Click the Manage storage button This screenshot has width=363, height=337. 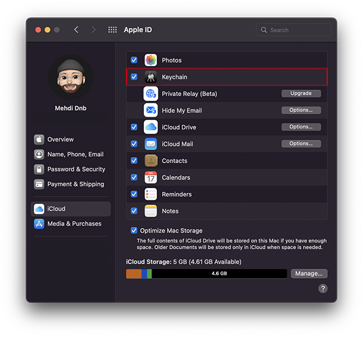(x=309, y=273)
